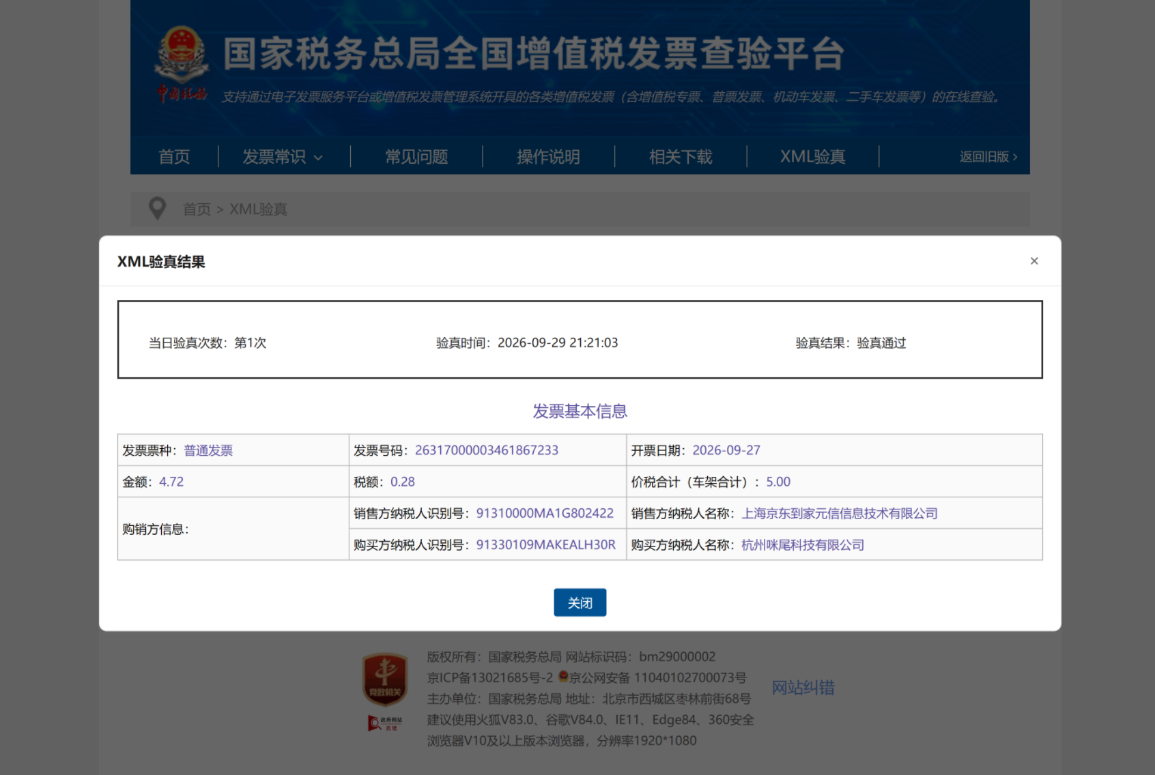Click the 京公网安备 11040102700073号 text
The width and height of the screenshot is (1155, 775).
pos(657,677)
